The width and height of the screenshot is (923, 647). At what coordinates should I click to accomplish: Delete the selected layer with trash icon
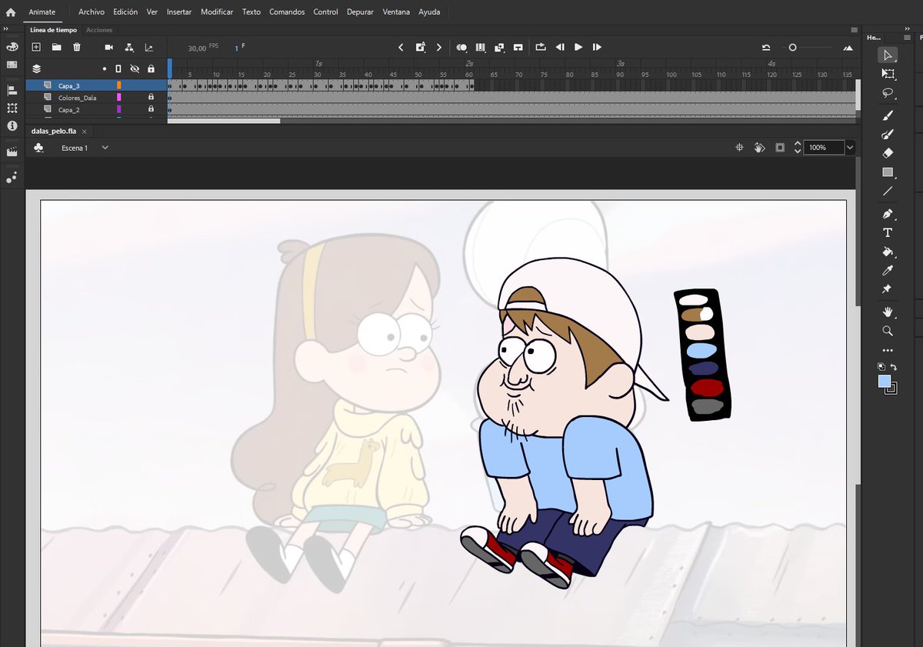click(x=77, y=47)
